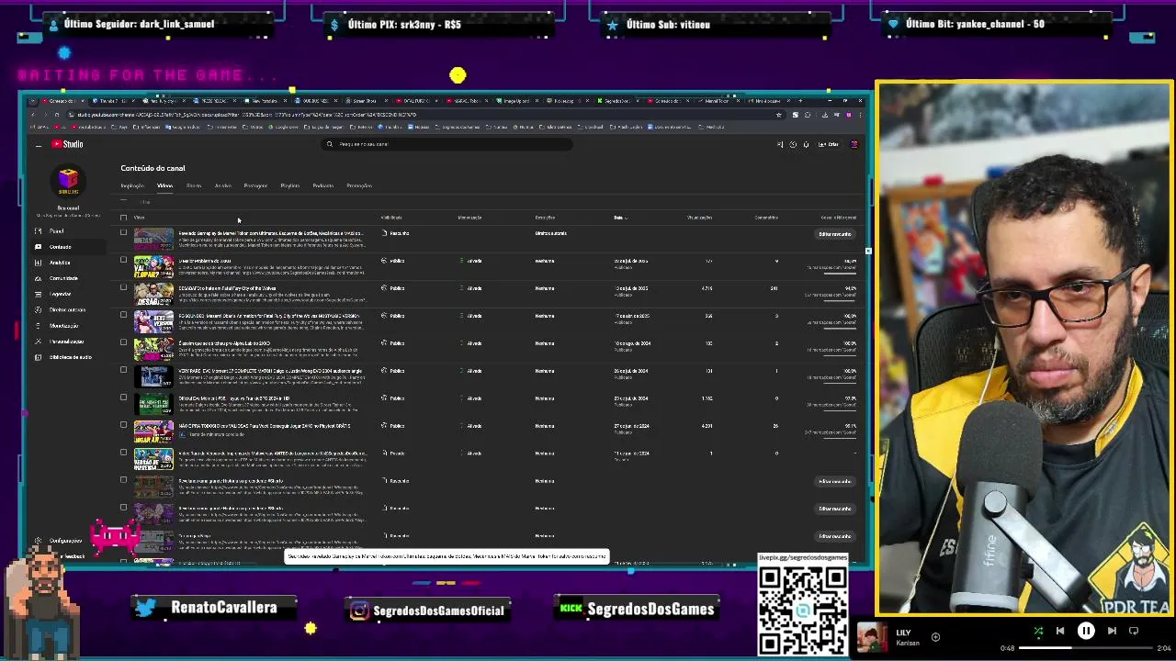
Task: Select checkbox for DESABAFO Fatal Fury video
Action: click(x=123, y=287)
